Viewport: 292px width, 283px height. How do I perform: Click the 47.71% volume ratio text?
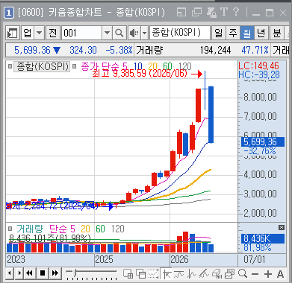click(x=255, y=50)
